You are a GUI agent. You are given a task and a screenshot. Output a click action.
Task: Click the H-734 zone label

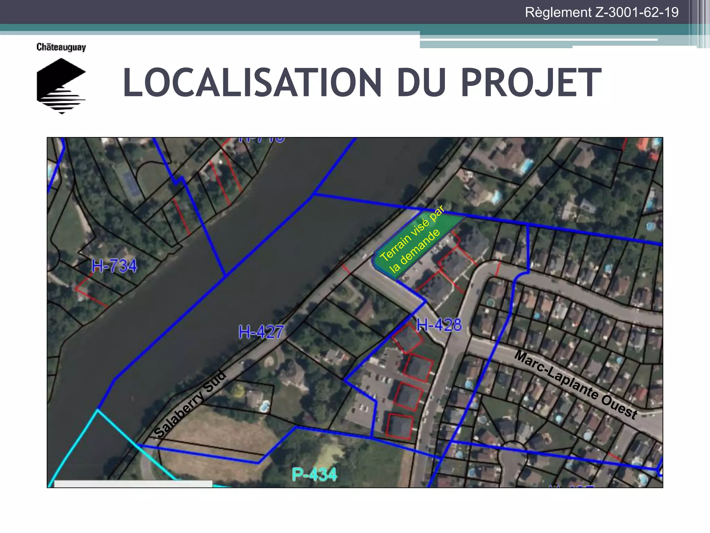click(x=114, y=266)
